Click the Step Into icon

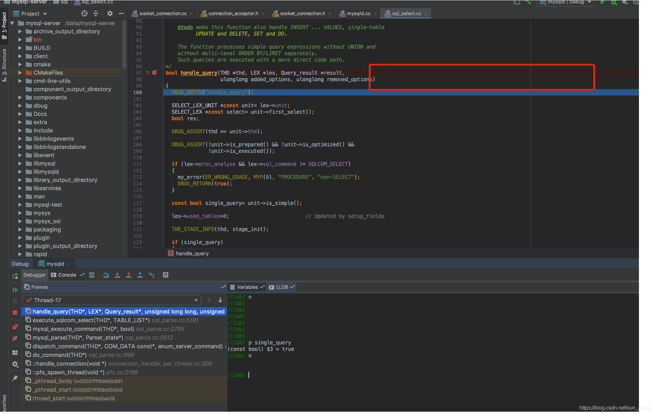117,275
